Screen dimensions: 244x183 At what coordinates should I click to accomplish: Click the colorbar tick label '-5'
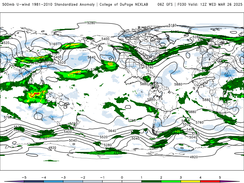pos(24,178)
